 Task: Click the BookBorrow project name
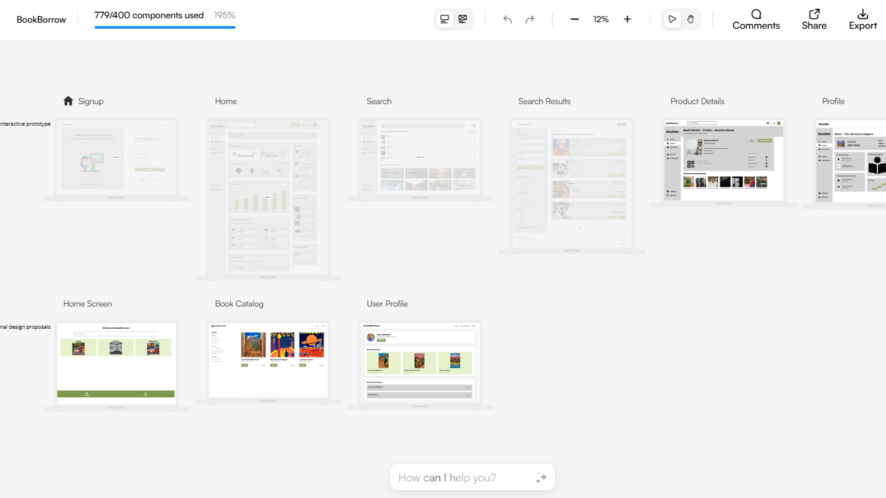click(x=41, y=19)
